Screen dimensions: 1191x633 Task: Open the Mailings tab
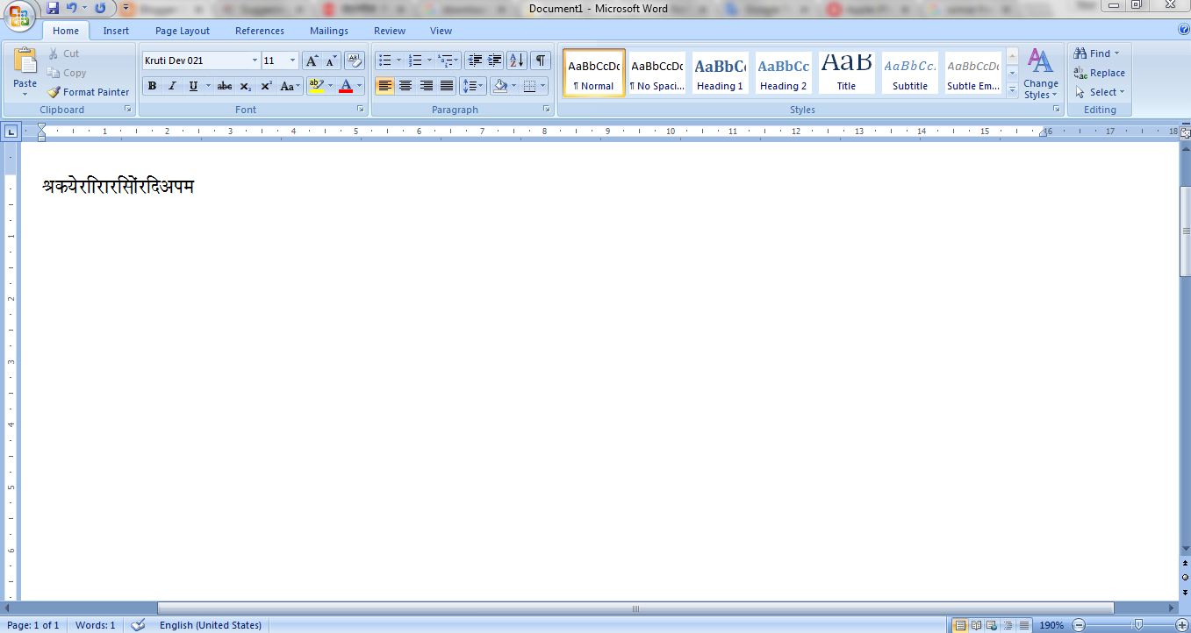point(328,30)
